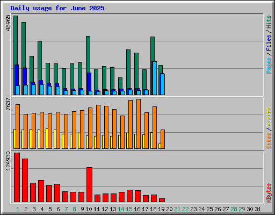Click the dark blue files bar for day 2
This screenshot has width=275, height=215.
pos(25,77)
